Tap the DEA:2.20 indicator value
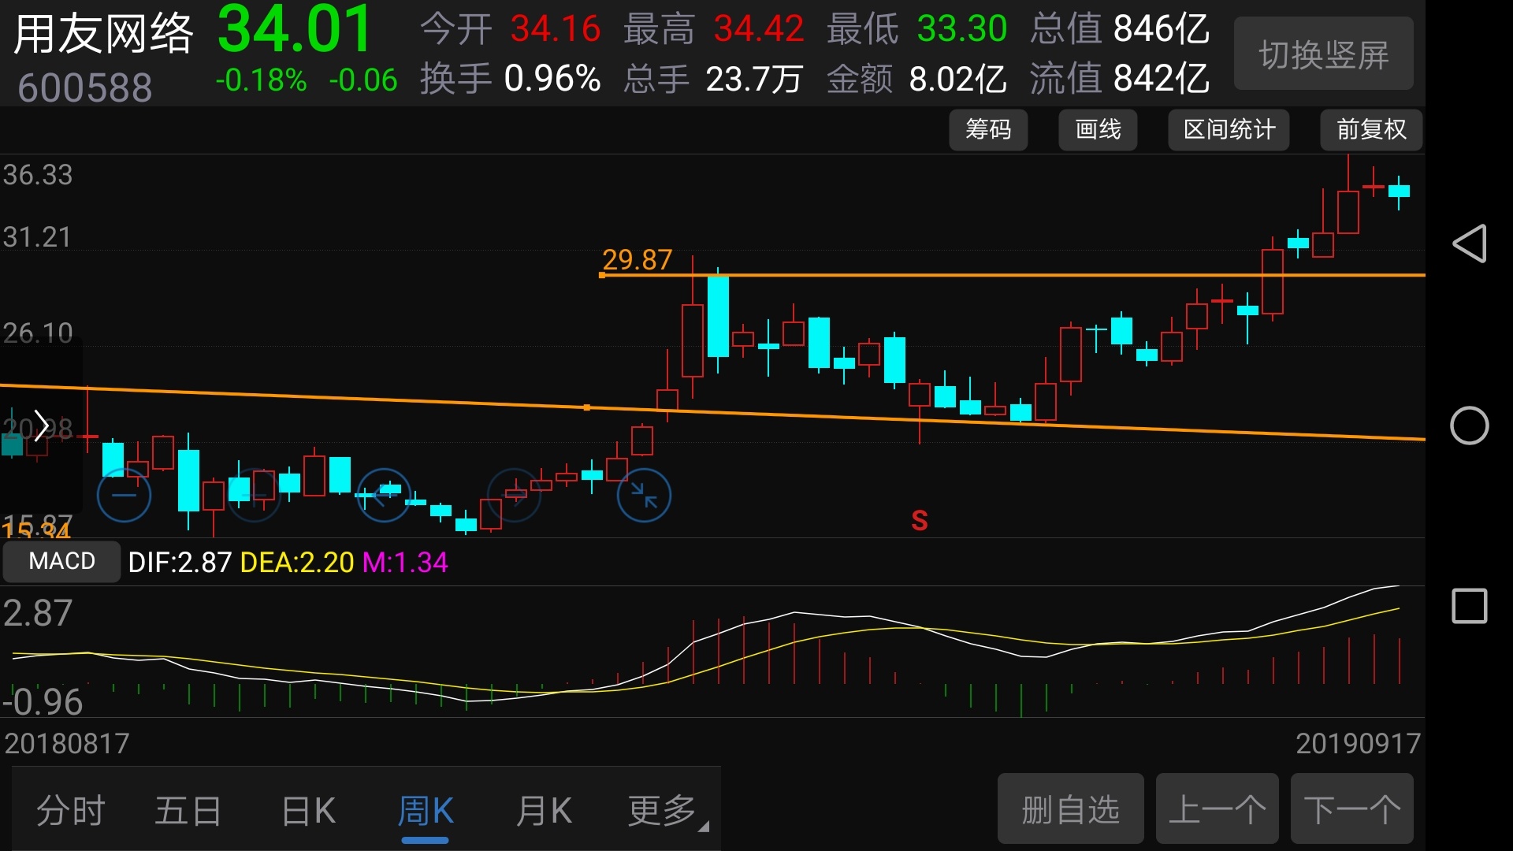 click(x=297, y=562)
